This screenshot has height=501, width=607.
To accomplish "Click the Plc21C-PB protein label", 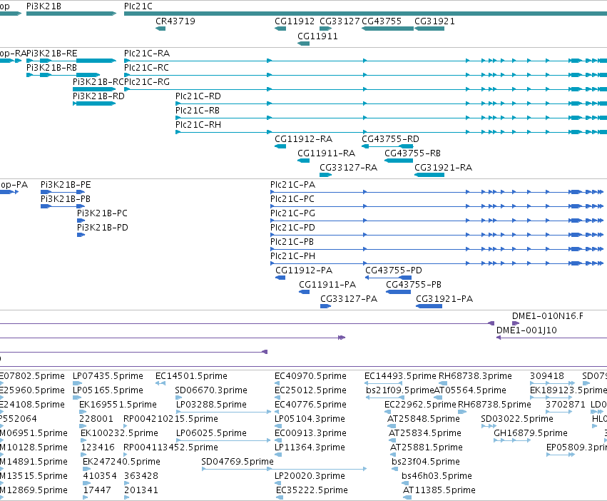I will tap(292, 242).
